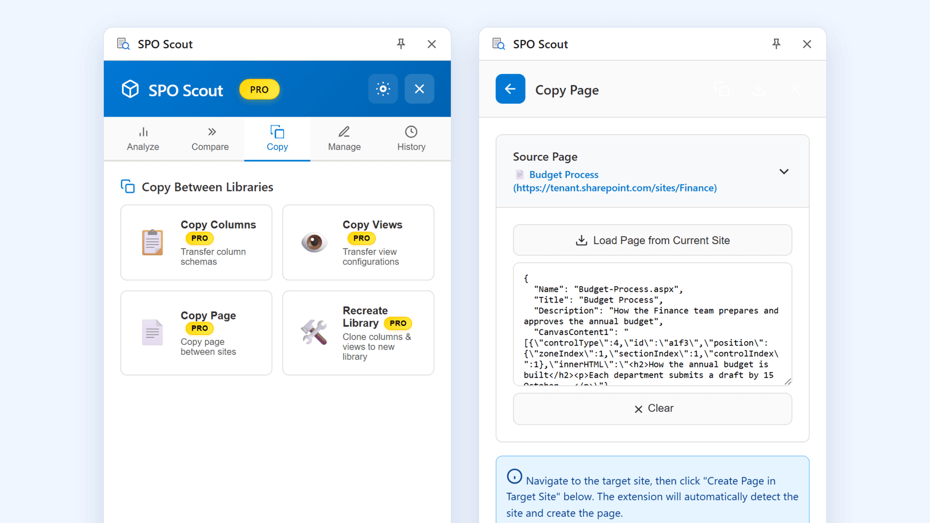Switch to the Compare tab
The image size is (930, 523).
point(210,139)
